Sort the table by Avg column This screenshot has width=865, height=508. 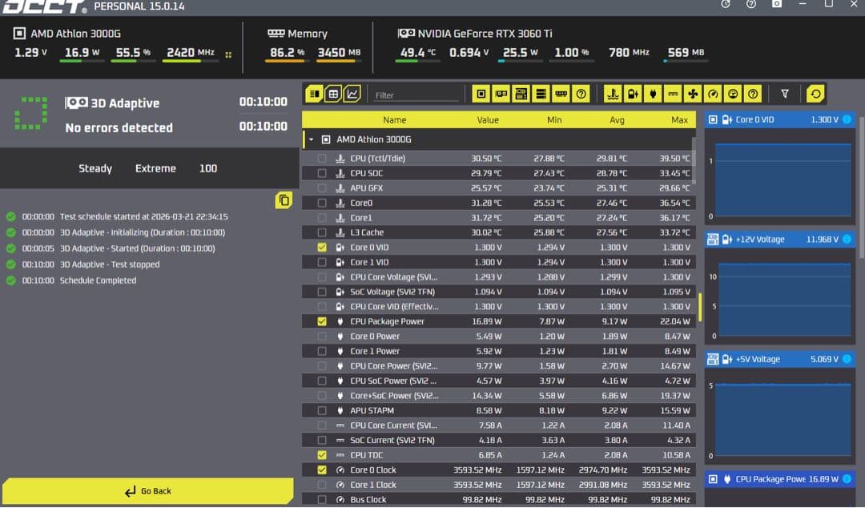[617, 120]
